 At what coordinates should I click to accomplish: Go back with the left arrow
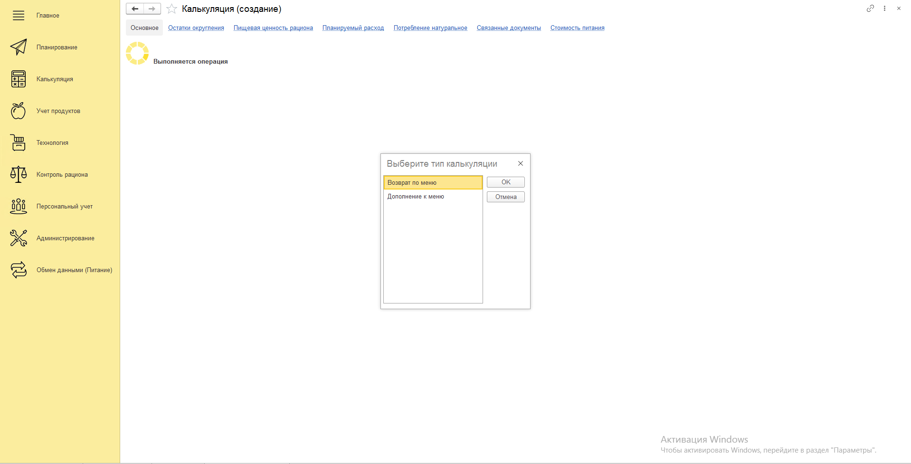[135, 9]
